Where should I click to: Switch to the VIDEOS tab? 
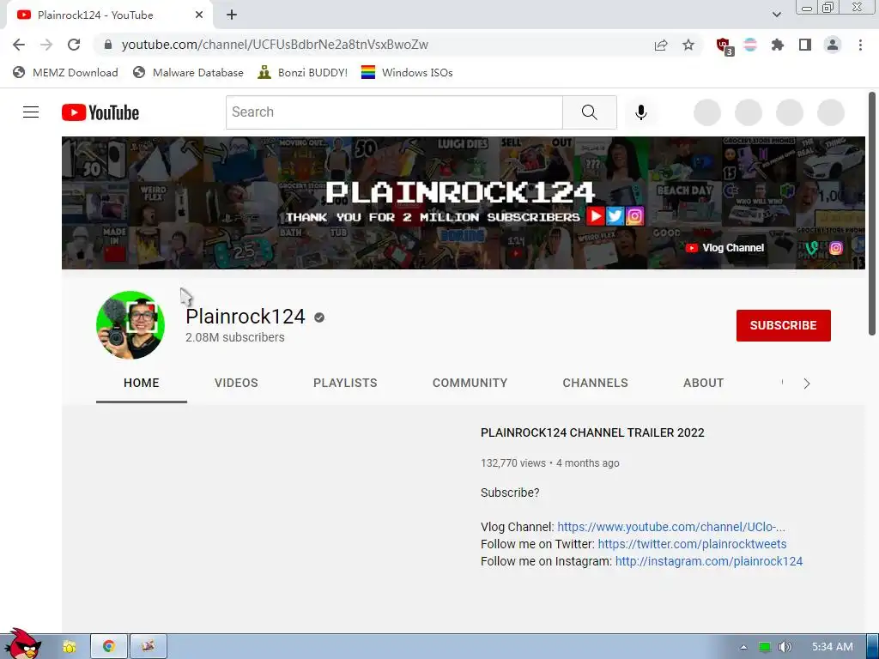click(236, 383)
